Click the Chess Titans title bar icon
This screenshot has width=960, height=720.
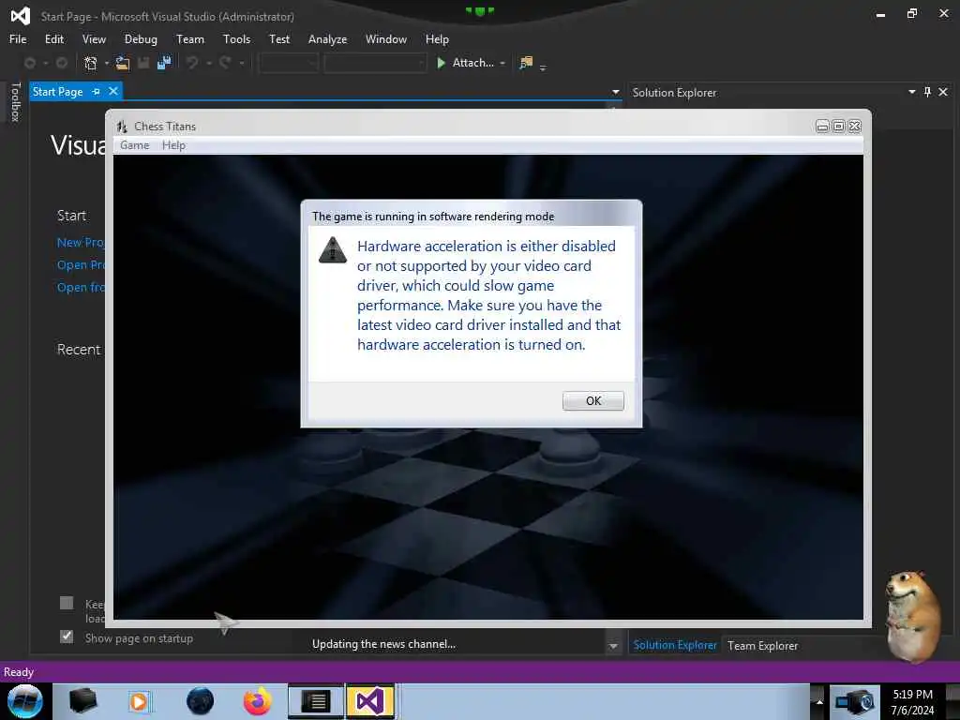(x=122, y=127)
